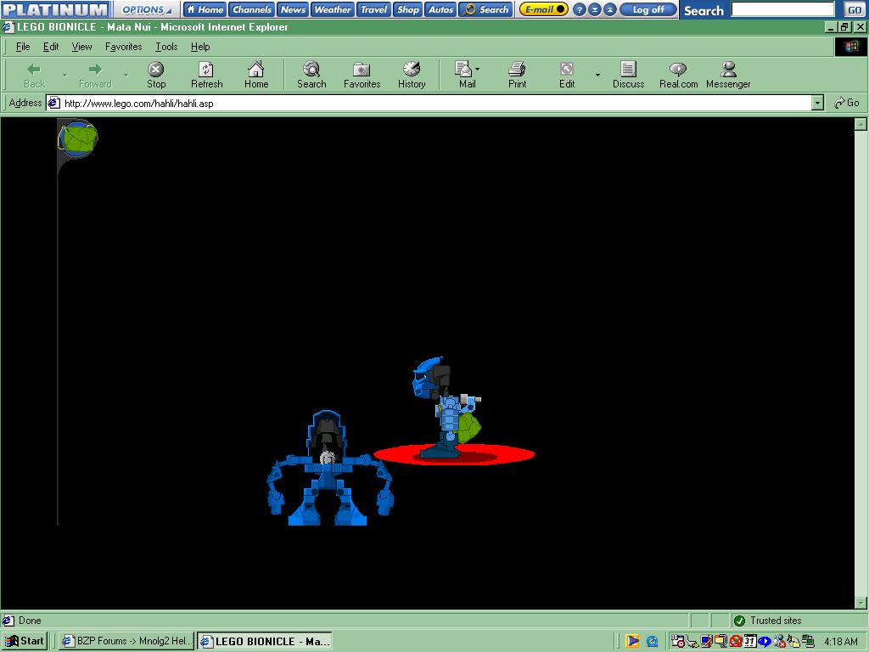Click the News button in Platinum bar
The width and height of the screenshot is (869, 652).
point(293,9)
